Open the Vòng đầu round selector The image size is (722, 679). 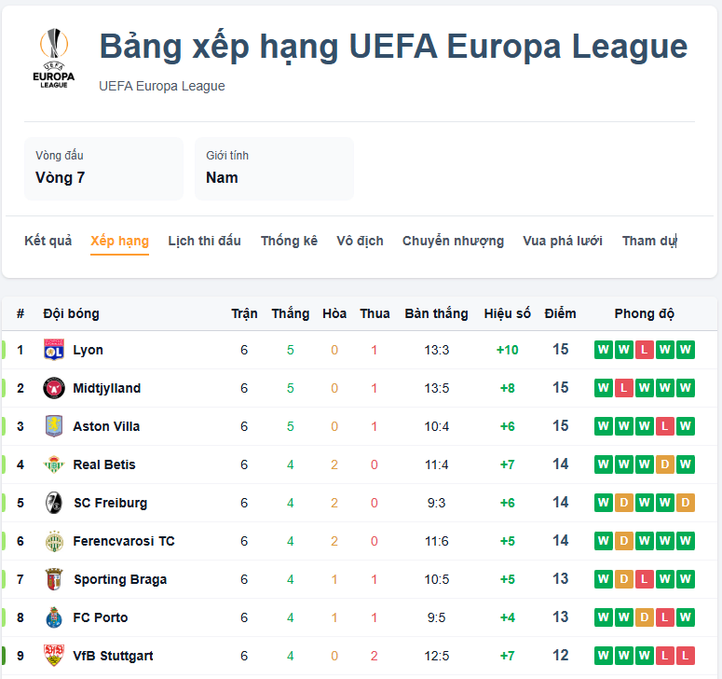tap(103, 169)
